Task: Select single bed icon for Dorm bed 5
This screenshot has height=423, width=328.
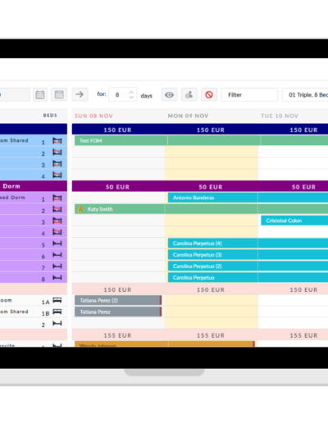Action: click(57, 243)
